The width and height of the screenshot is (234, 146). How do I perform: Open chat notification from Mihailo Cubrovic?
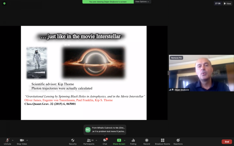[x=105, y=130]
